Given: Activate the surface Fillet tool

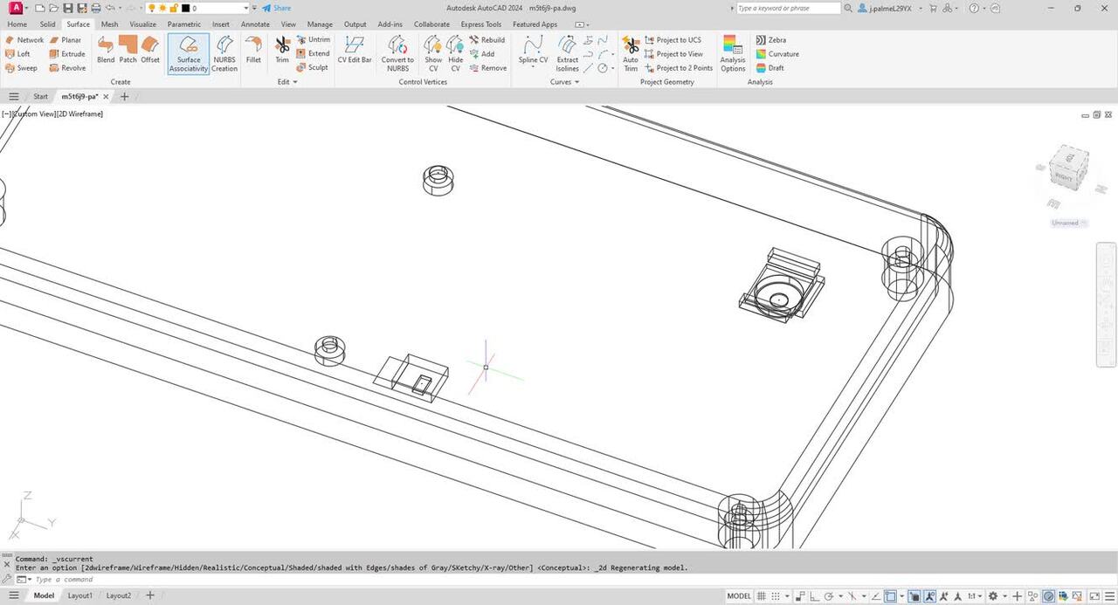Looking at the screenshot, I should (253, 50).
